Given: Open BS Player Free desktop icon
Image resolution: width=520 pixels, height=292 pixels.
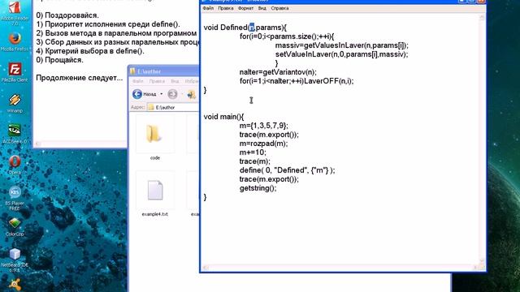Looking at the screenshot, I should [x=15, y=198].
